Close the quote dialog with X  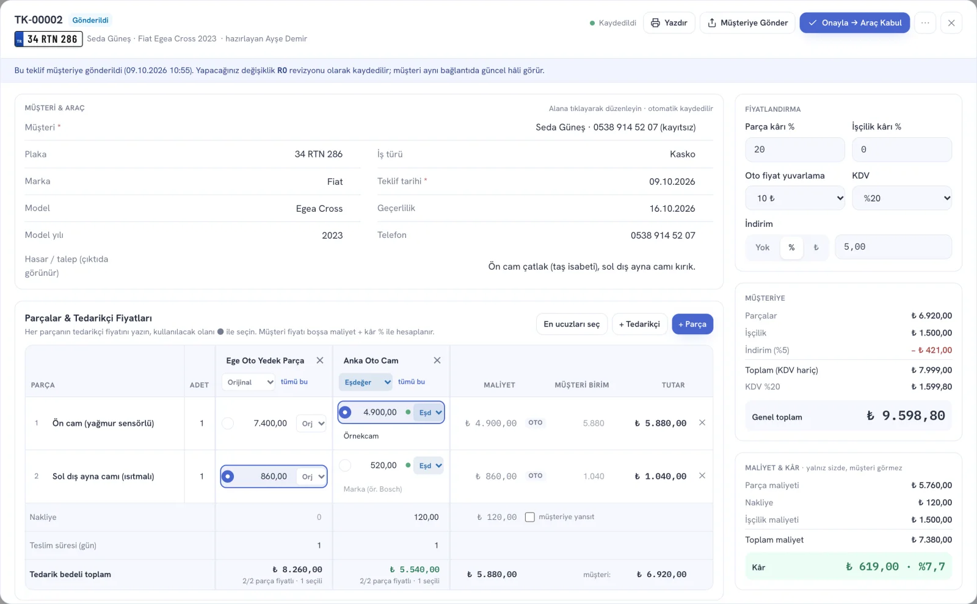(x=951, y=23)
